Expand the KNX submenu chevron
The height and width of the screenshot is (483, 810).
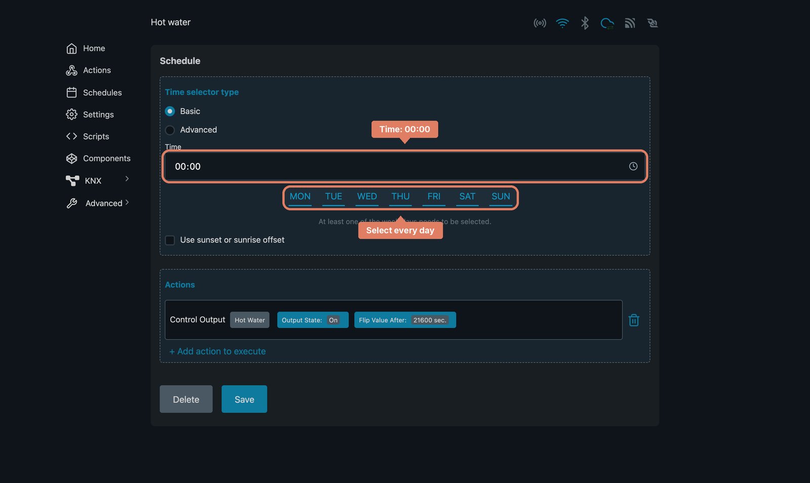[x=127, y=179]
